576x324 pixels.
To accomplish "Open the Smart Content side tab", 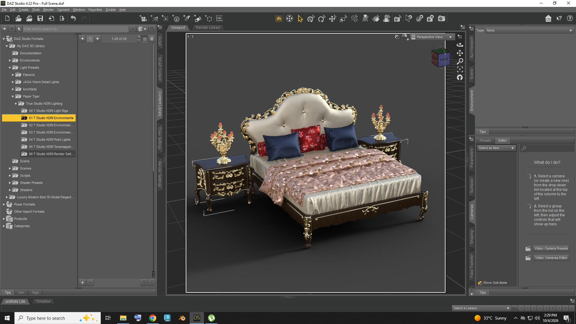I will point(160,69).
